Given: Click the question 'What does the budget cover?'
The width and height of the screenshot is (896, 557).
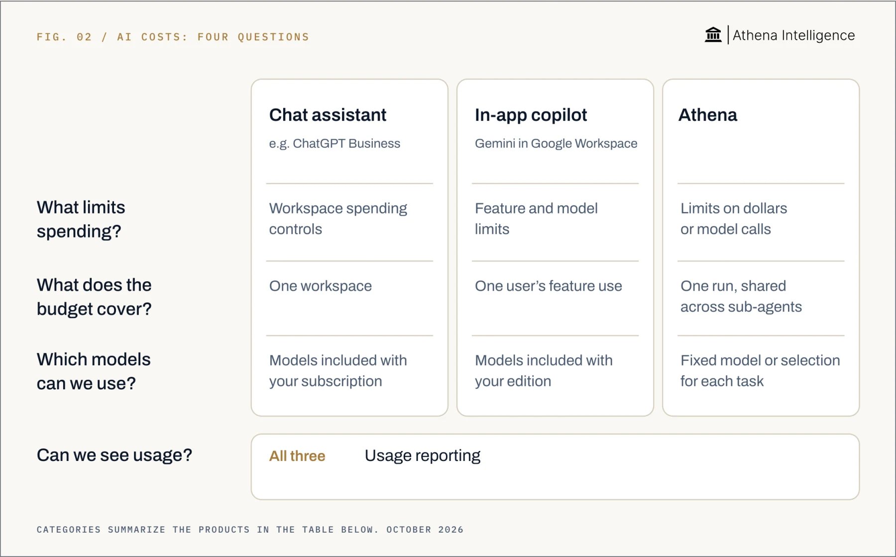Looking at the screenshot, I should point(94,297).
